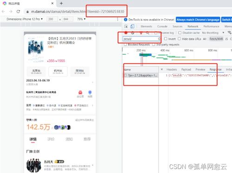This screenshot has height=173, width=232.
Task: Switch to the 推荐 page tab
Action: click(87, 139)
